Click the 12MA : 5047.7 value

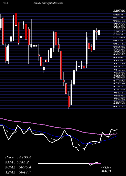(18, 172)
